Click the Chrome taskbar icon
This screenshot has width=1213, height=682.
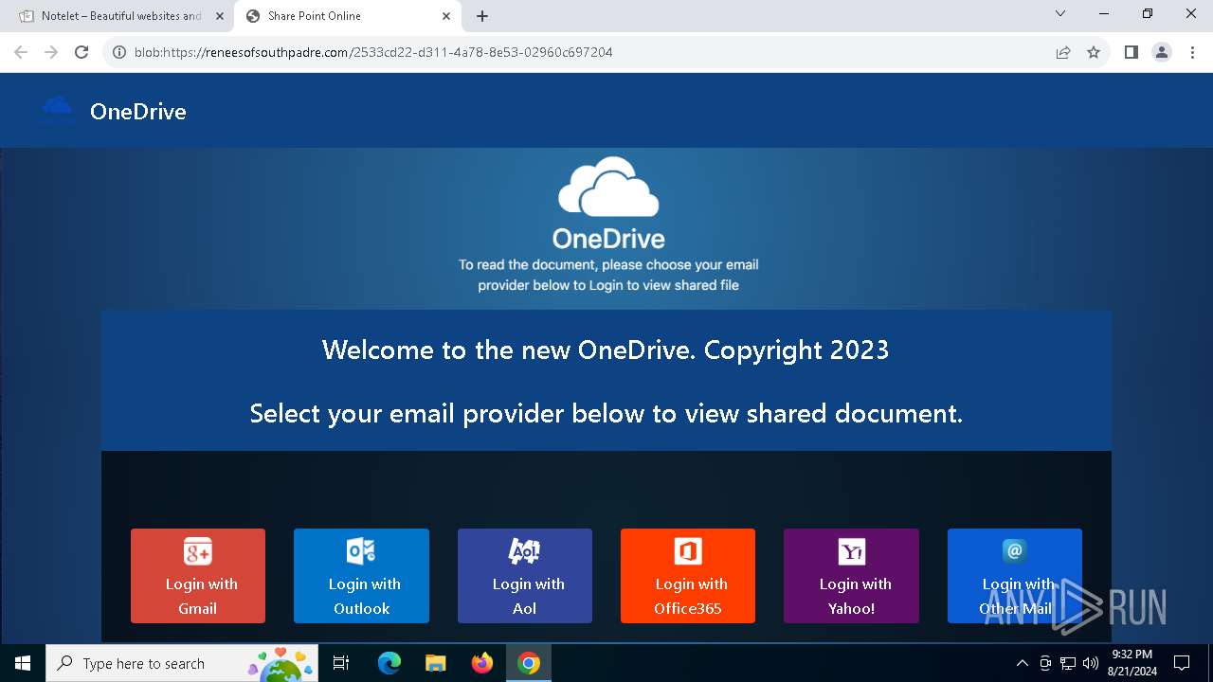tap(529, 663)
